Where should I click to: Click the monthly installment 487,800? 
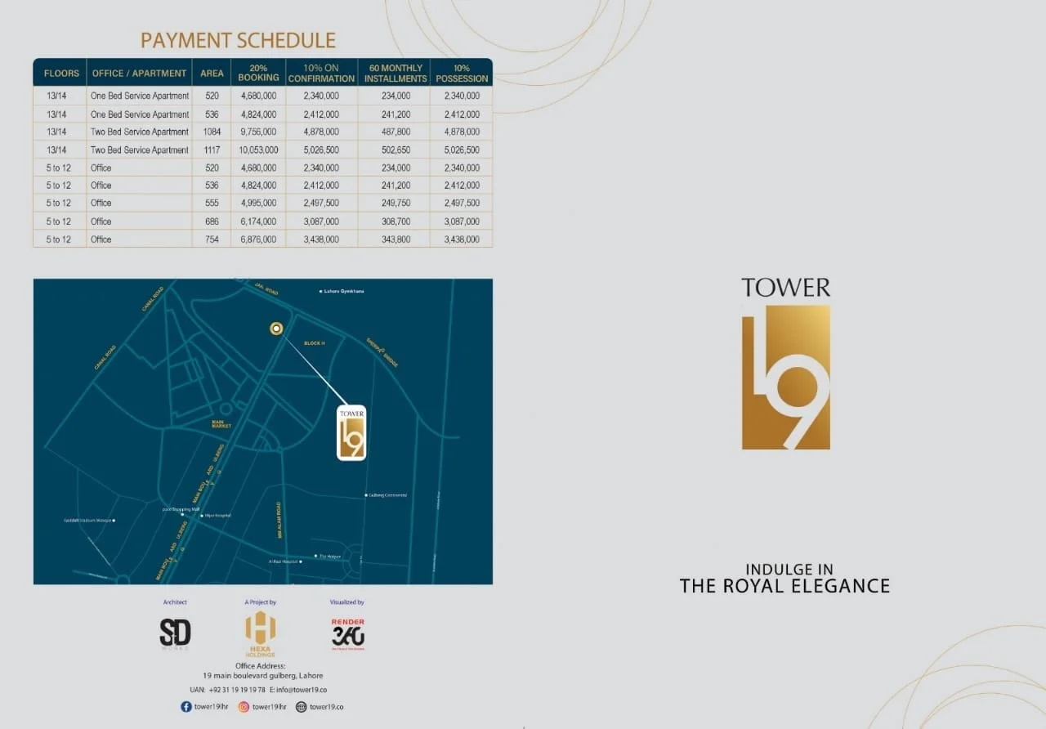pyautogui.click(x=396, y=132)
